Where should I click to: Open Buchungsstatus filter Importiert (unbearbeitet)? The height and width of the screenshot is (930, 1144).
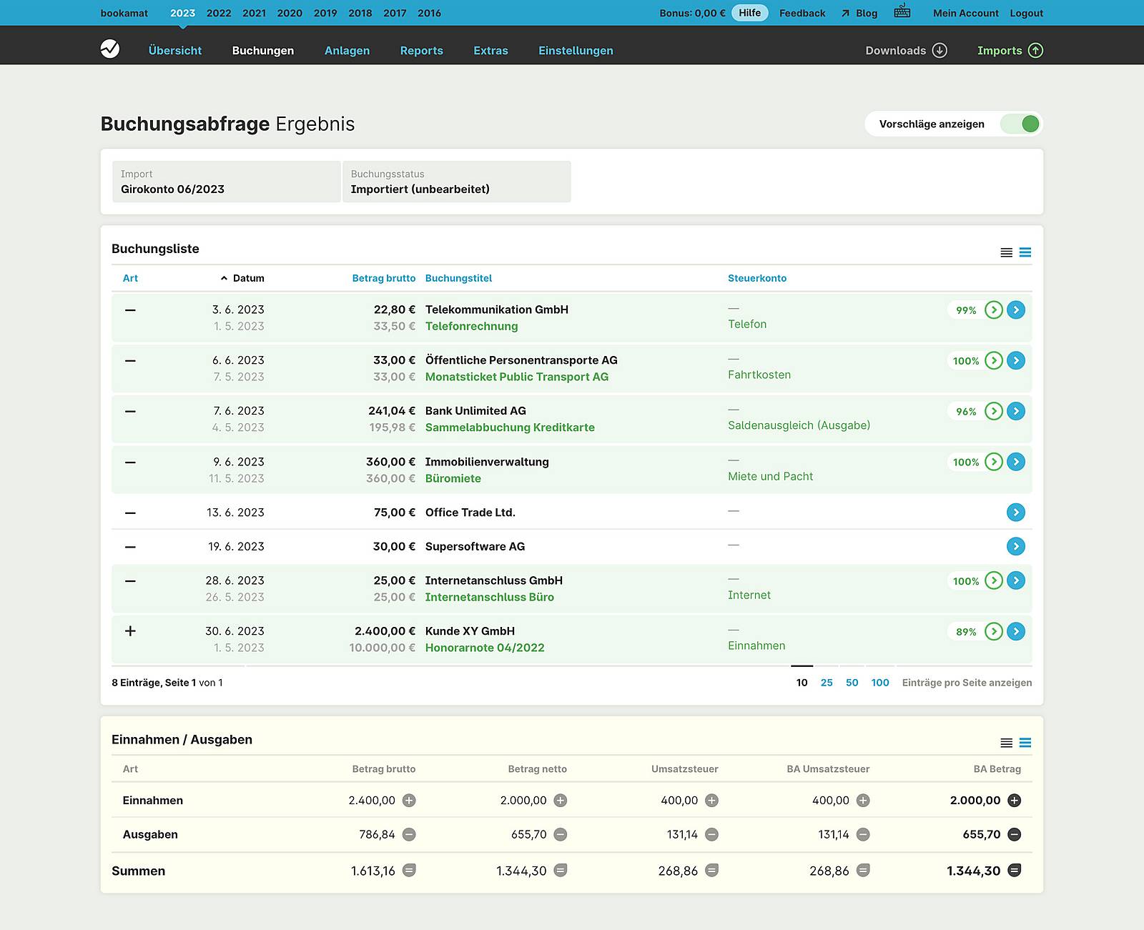point(457,182)
